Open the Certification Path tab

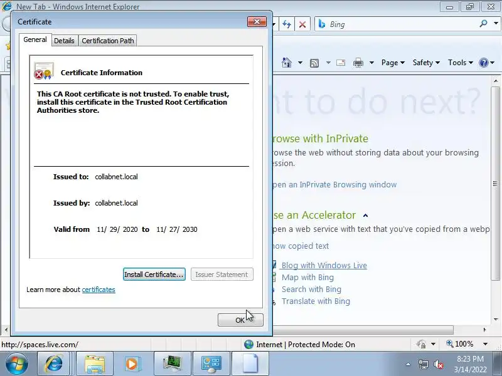[108, 41]
